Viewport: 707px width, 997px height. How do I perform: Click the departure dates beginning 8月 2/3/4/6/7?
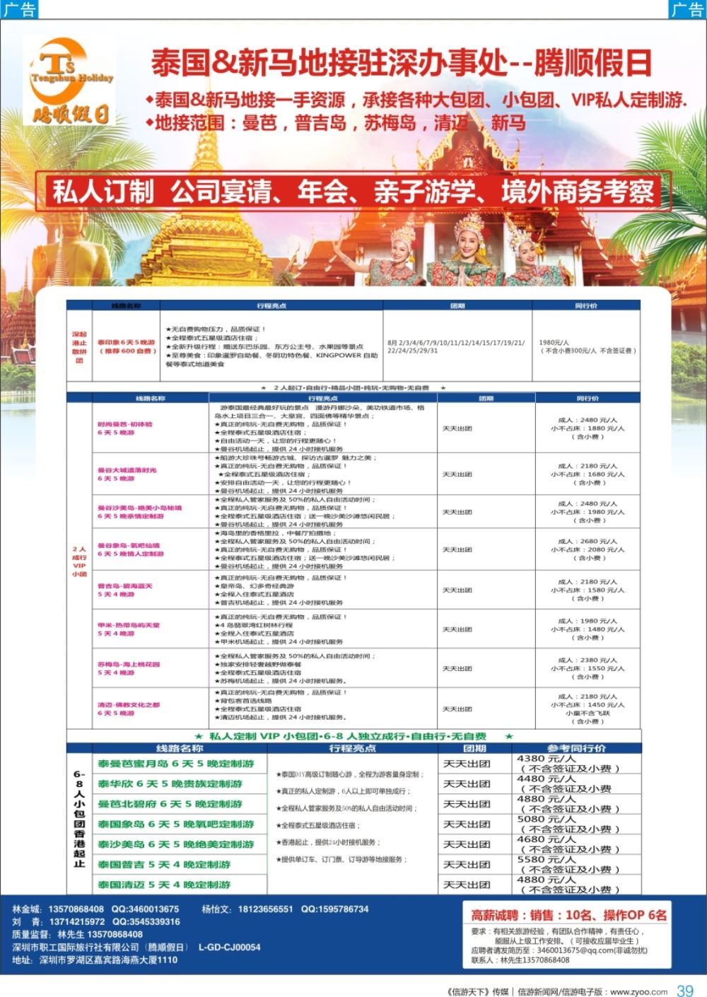pos(457,346)
